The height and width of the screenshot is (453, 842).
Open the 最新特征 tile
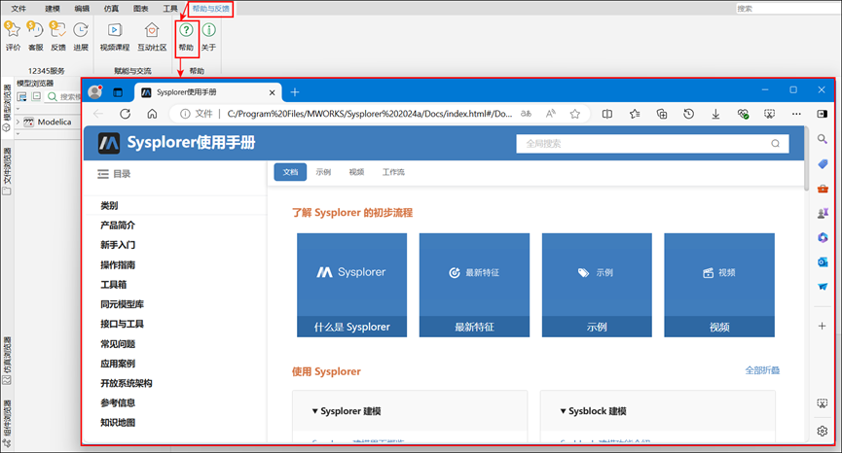(x=474, y=285)
